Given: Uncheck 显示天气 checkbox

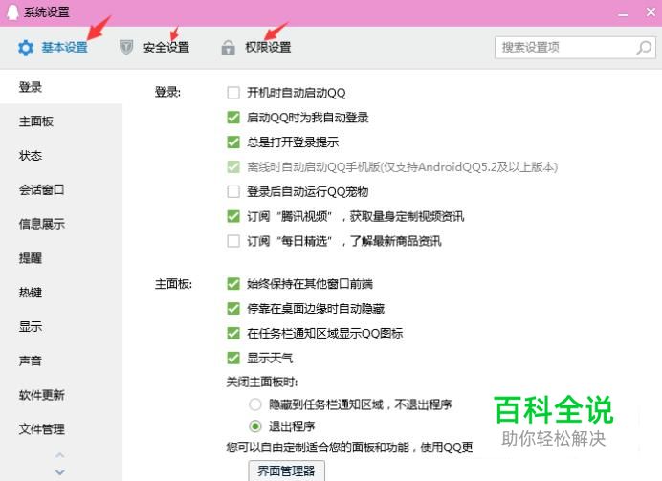Looking at the screenshot, I should pos(233,359).
